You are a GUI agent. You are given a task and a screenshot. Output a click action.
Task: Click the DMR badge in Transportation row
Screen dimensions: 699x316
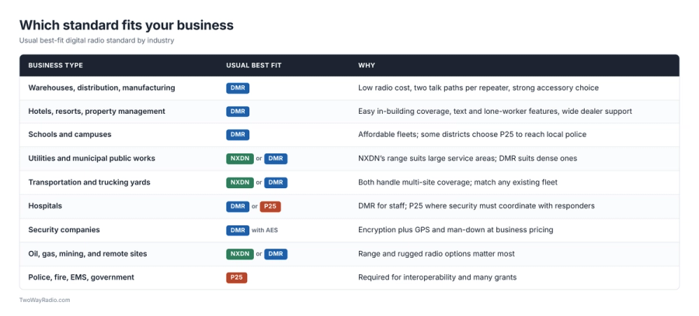click(x=276, y=183)
